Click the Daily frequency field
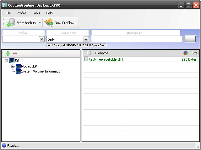201x150 pixels. (x=65, y=39)
